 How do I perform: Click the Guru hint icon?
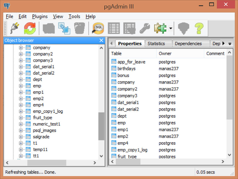click(184, 28)
